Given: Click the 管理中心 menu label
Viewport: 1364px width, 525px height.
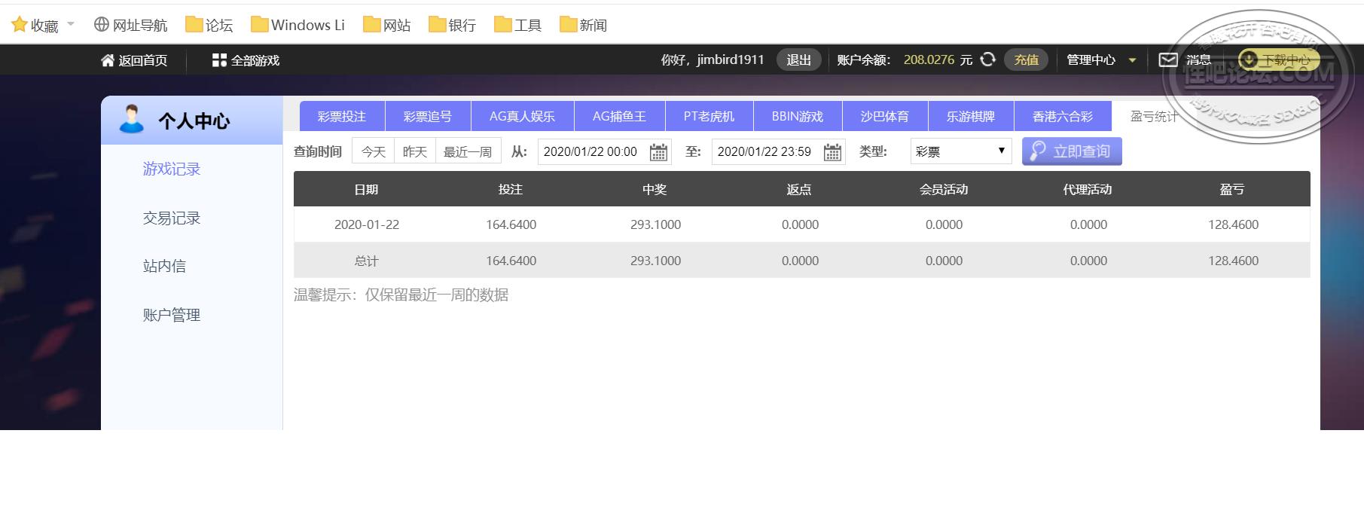Looking at the screenshot, I should pos(1091,60).
